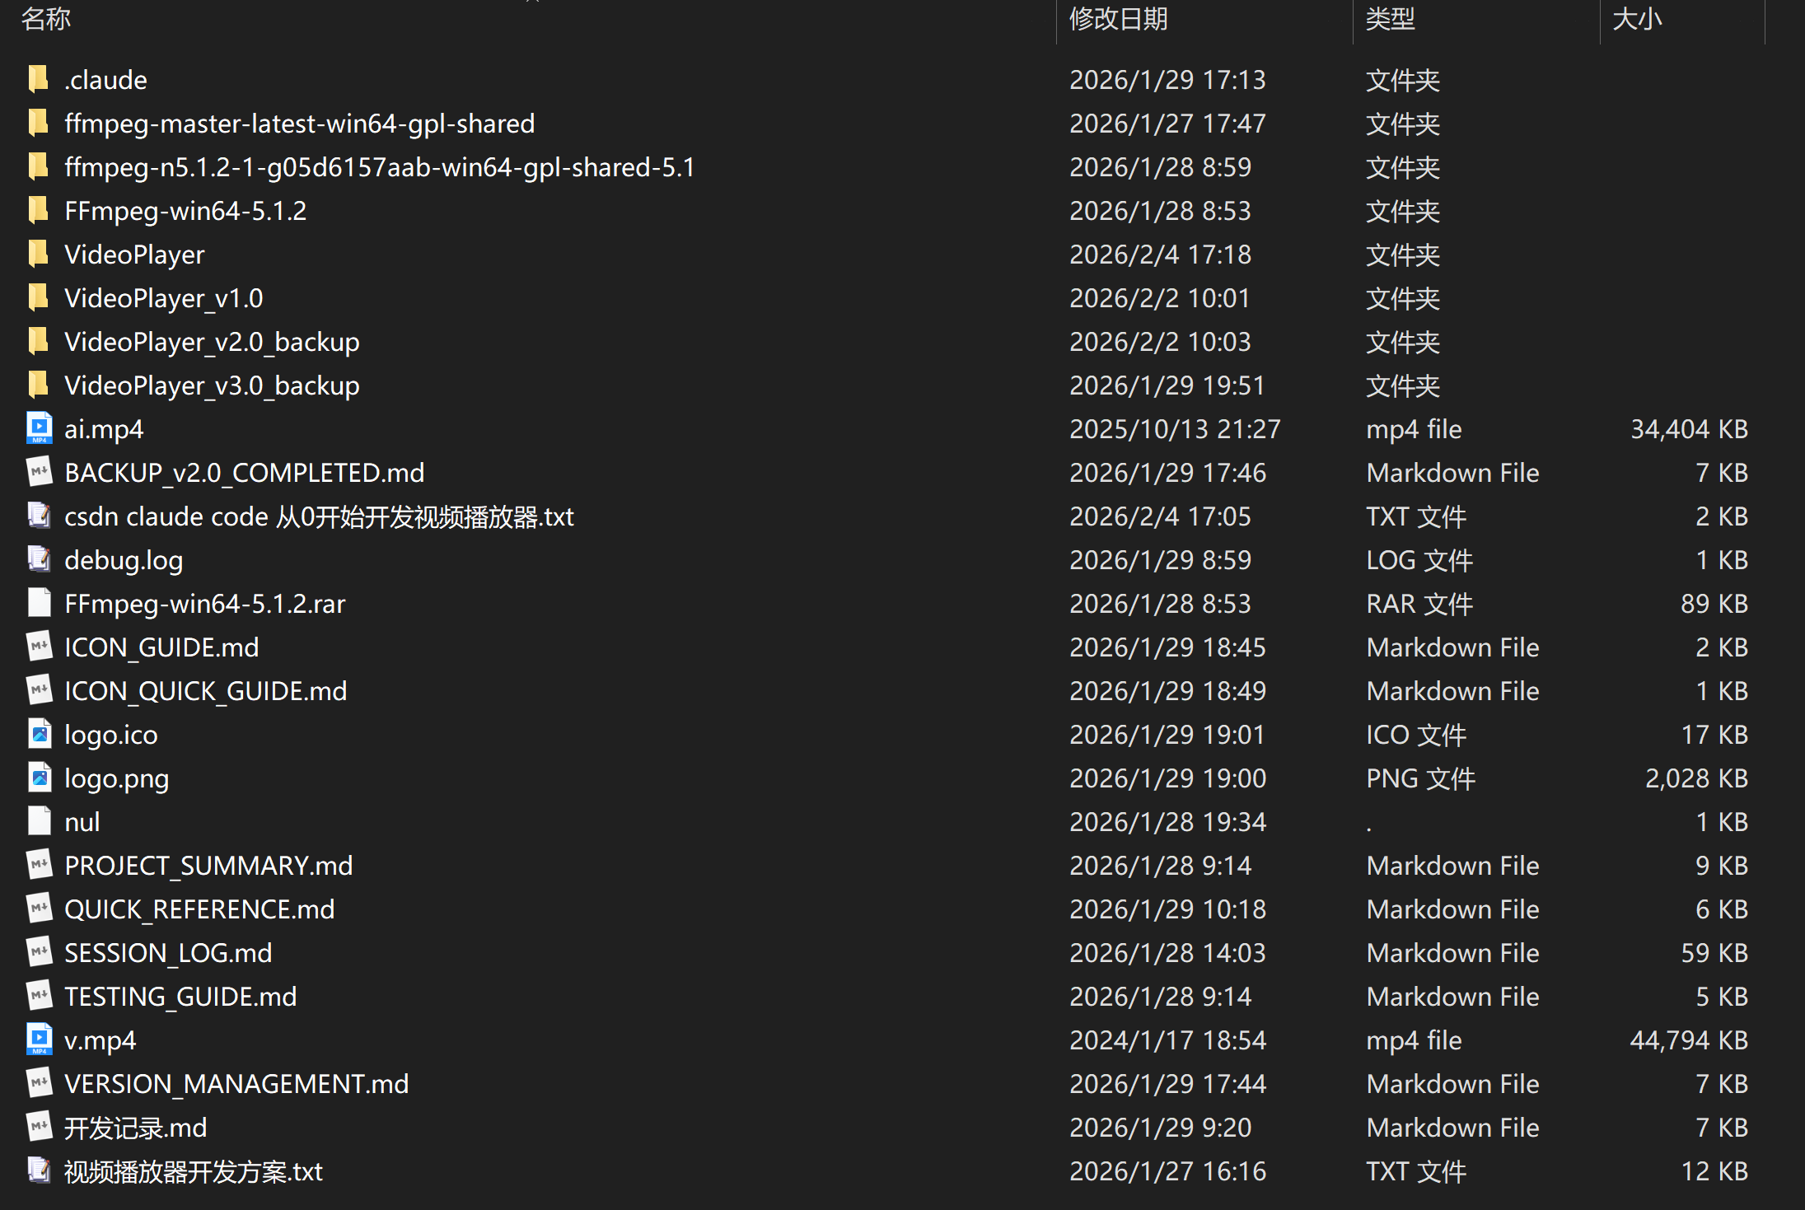Select the ffmpeg-master-latest-win64-gpl-shared folder

tap(299, 124)
